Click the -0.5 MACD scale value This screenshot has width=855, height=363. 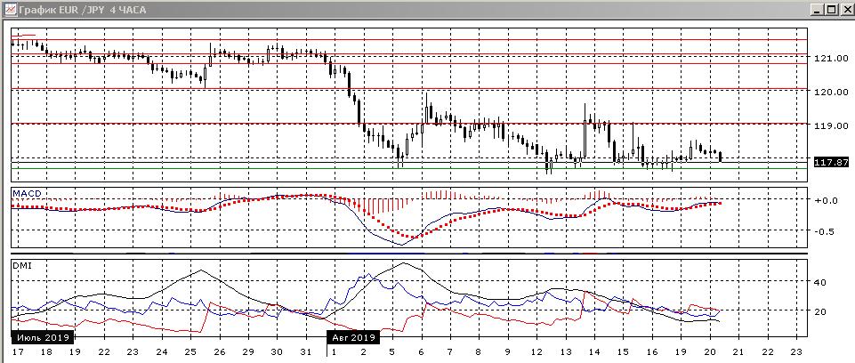tap(827, 231)
